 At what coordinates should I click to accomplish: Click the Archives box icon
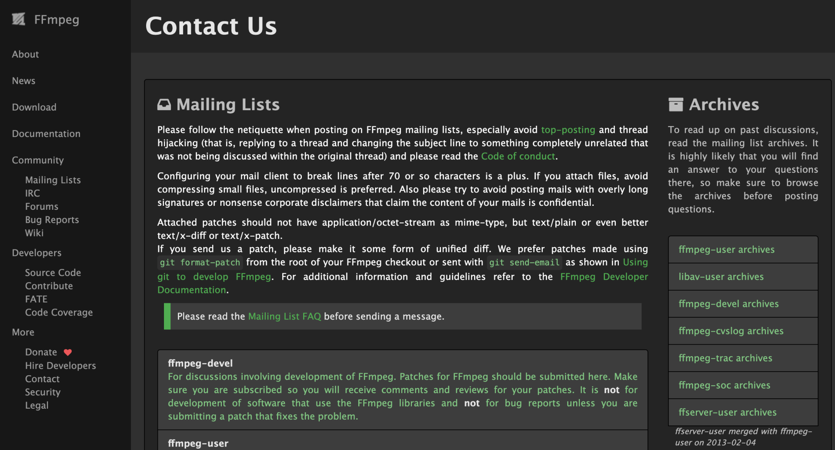pos(675,104)
